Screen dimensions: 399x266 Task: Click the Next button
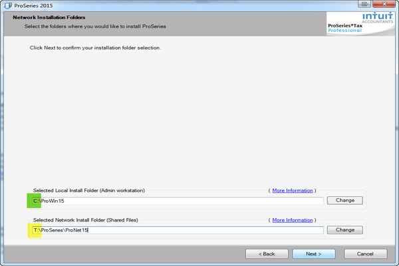click(314, 254)
